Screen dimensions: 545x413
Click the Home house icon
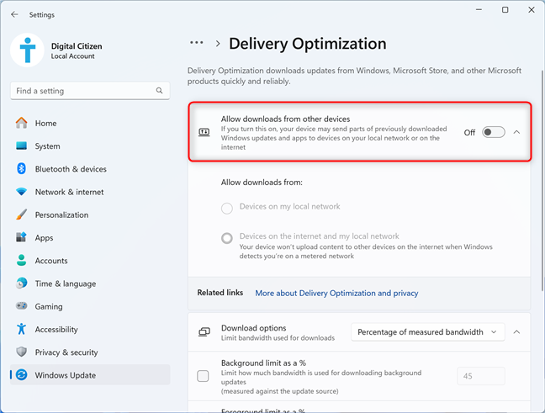pyautogui.click(x=21, y=123)
